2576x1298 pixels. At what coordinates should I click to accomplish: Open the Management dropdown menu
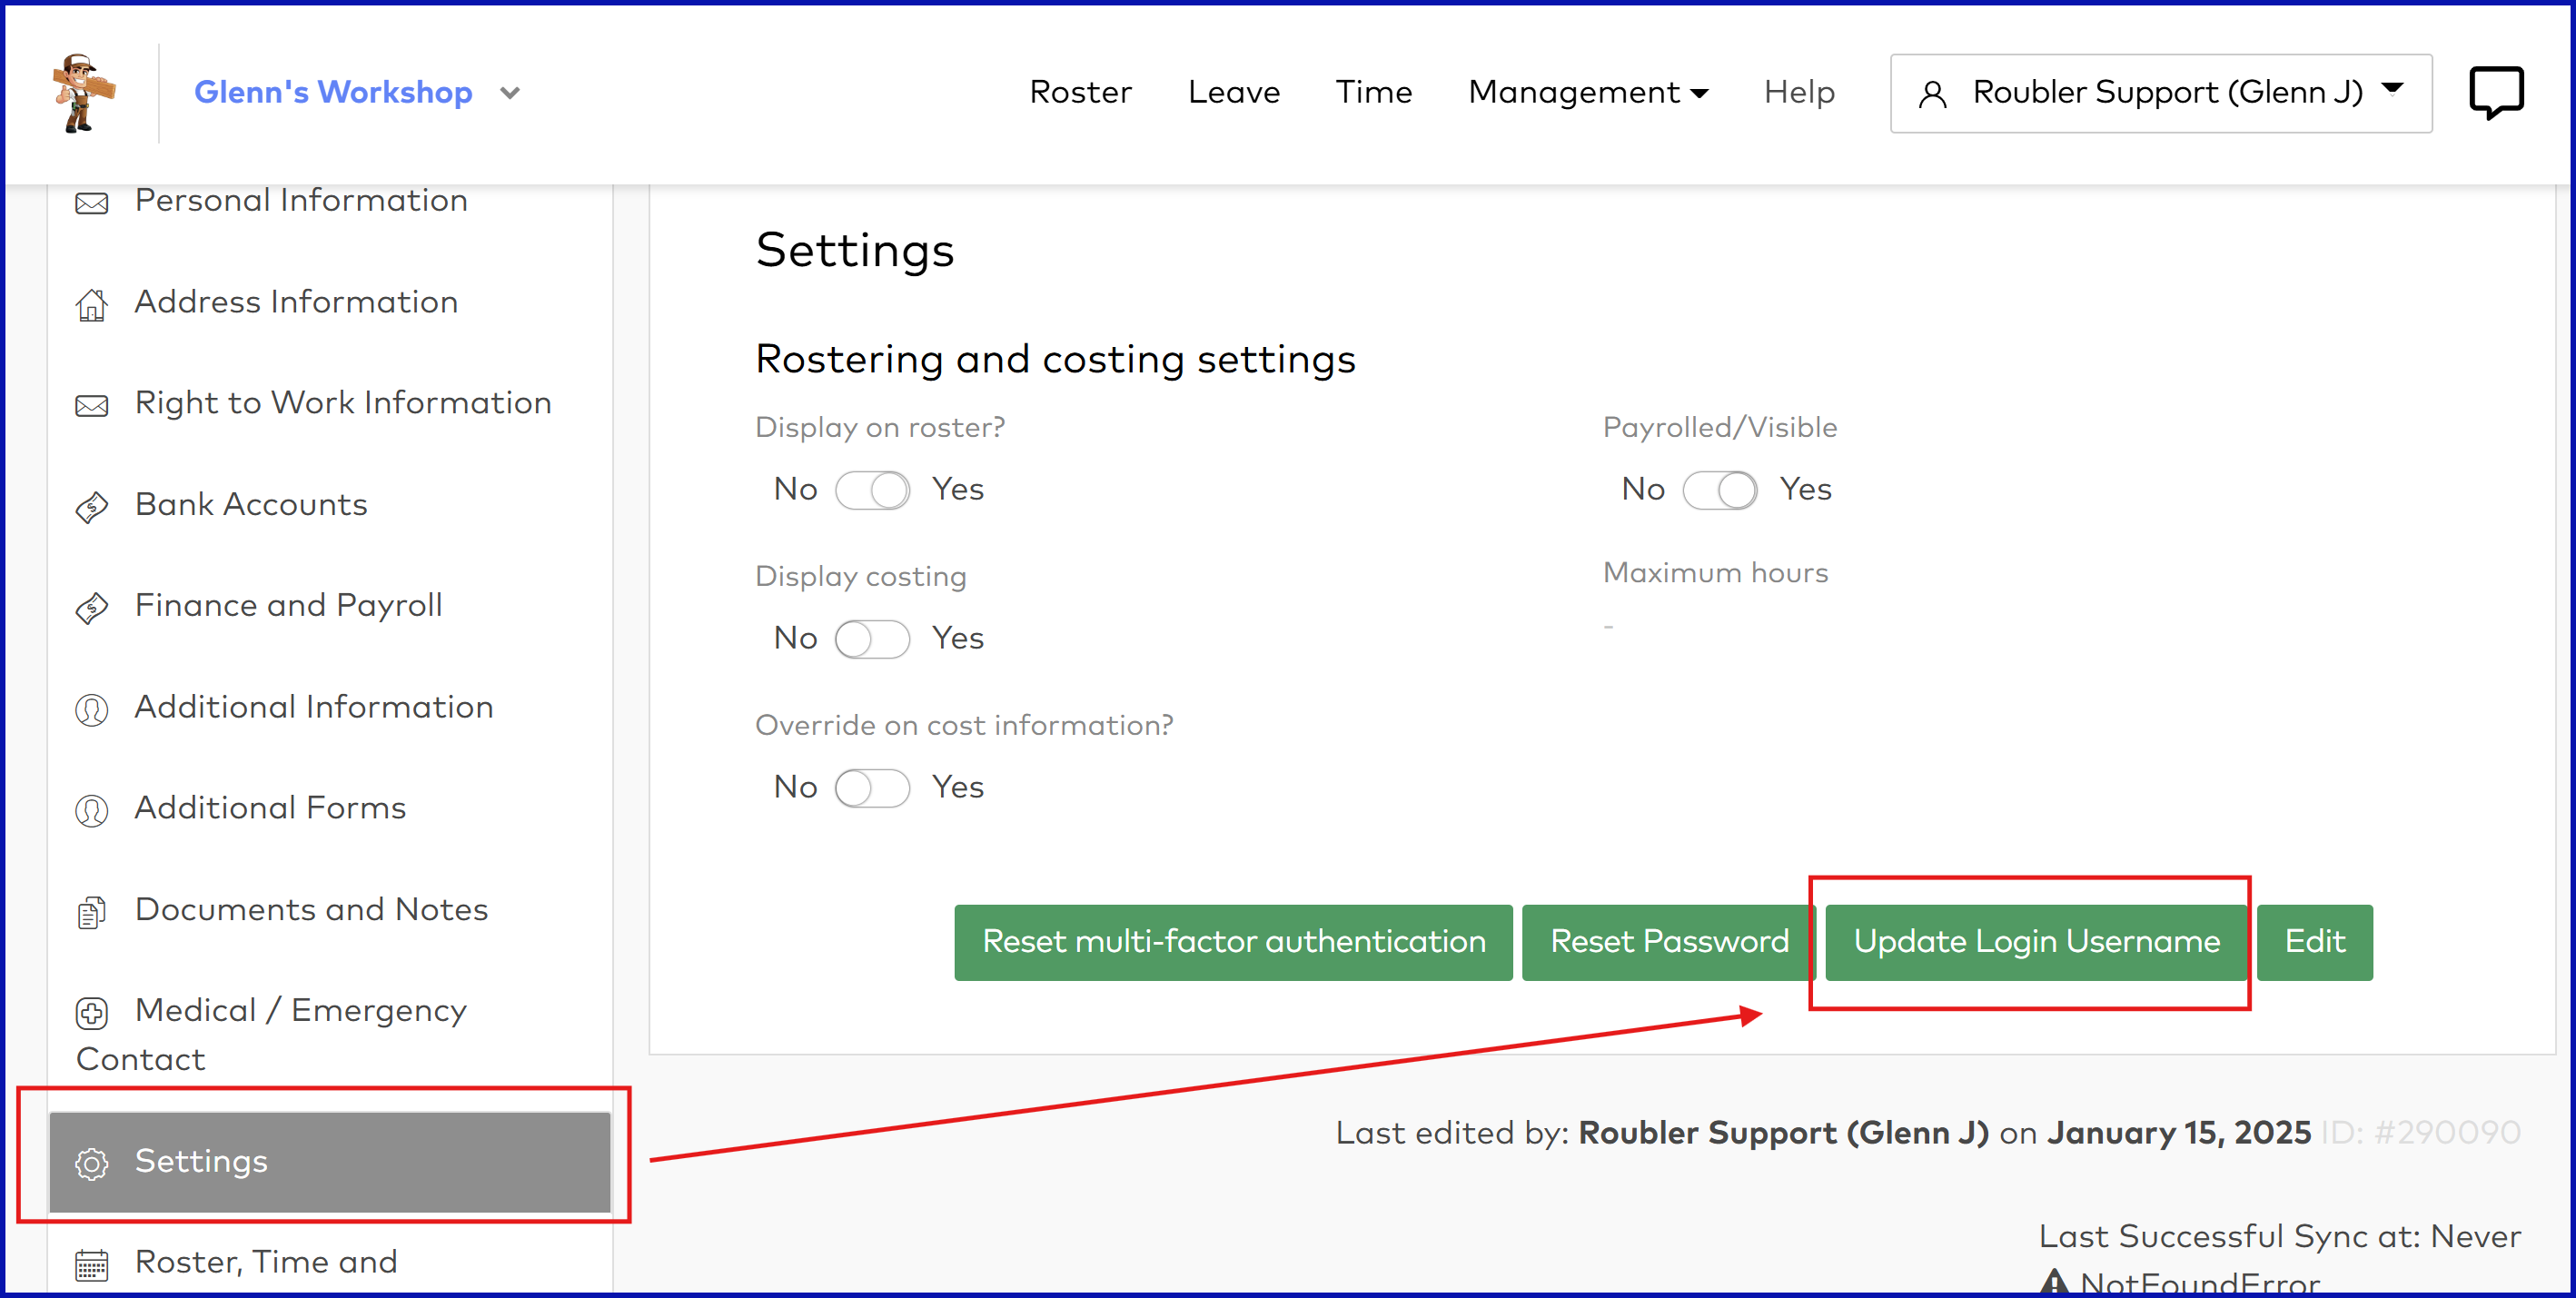(1587, 93)
